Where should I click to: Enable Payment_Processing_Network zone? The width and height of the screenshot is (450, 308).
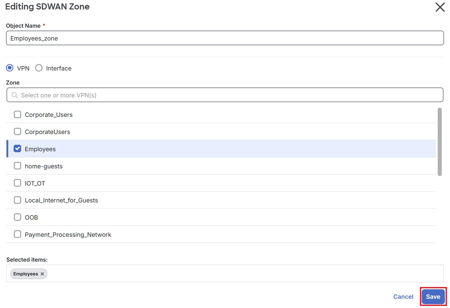click(x=17, y=234)
